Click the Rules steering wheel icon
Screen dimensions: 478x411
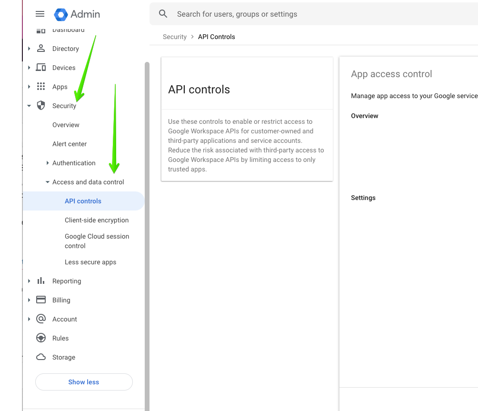[41, 338]
